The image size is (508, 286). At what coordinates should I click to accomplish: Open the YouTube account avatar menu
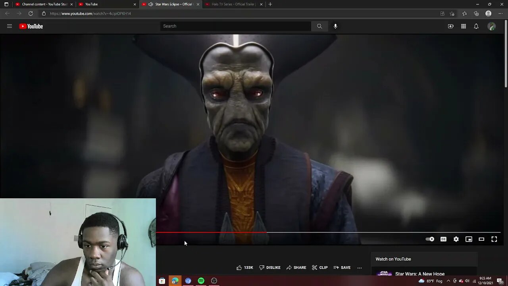click(x=492, y=26)
